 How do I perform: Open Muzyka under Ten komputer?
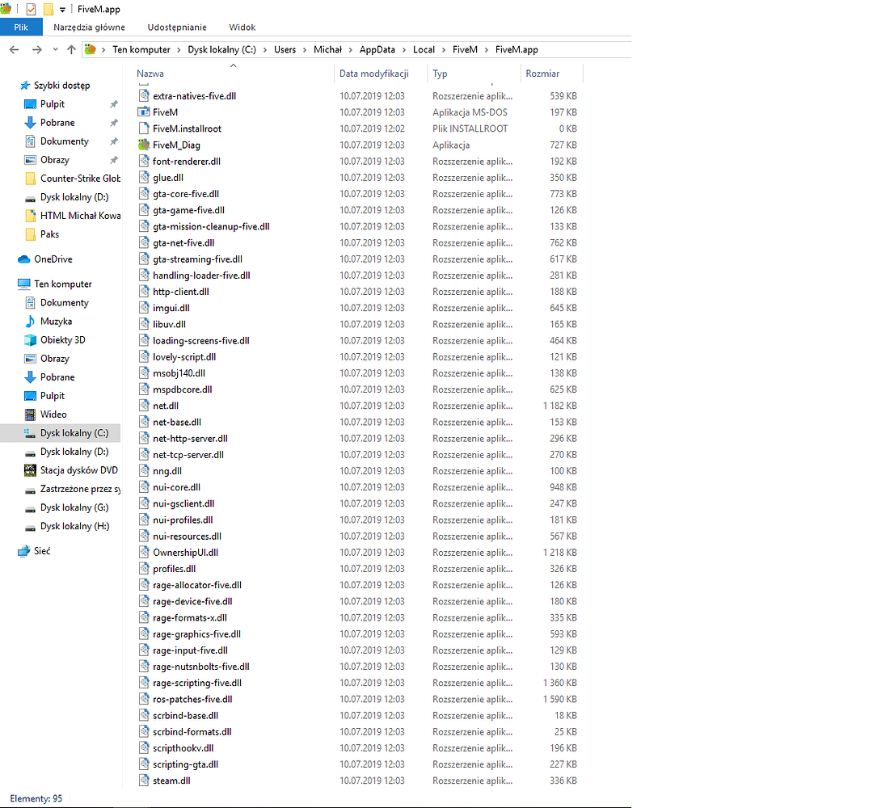point(56,322)
